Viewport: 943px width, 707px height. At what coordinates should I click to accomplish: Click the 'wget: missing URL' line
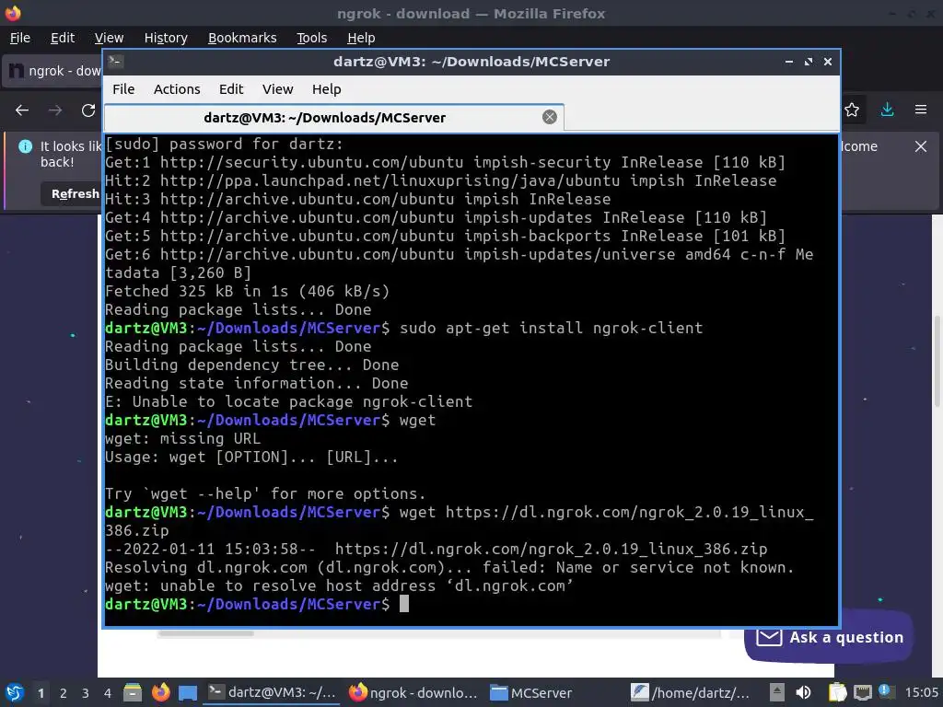click(183, 439)
